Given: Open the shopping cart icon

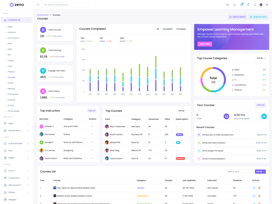Looking at the screenshot, I should [241, 5].
